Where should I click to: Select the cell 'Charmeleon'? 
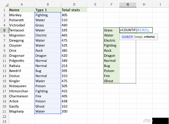(22, 96)
